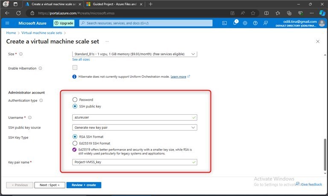Click the Upgrade button
Image resolution: width=328 pixels, height=196 pixels.
pyautogui.click(x=64, y=23)
